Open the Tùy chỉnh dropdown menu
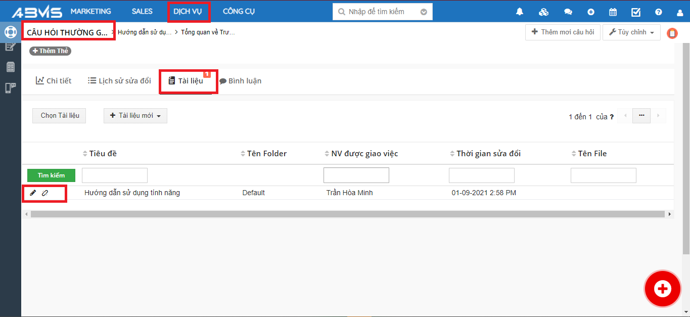690x317 pixels. tap(631, 32)
